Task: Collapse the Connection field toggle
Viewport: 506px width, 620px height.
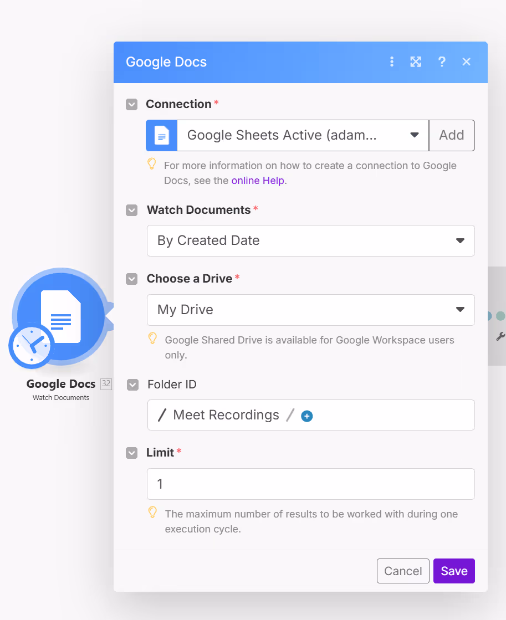Action: click(132, 104)
